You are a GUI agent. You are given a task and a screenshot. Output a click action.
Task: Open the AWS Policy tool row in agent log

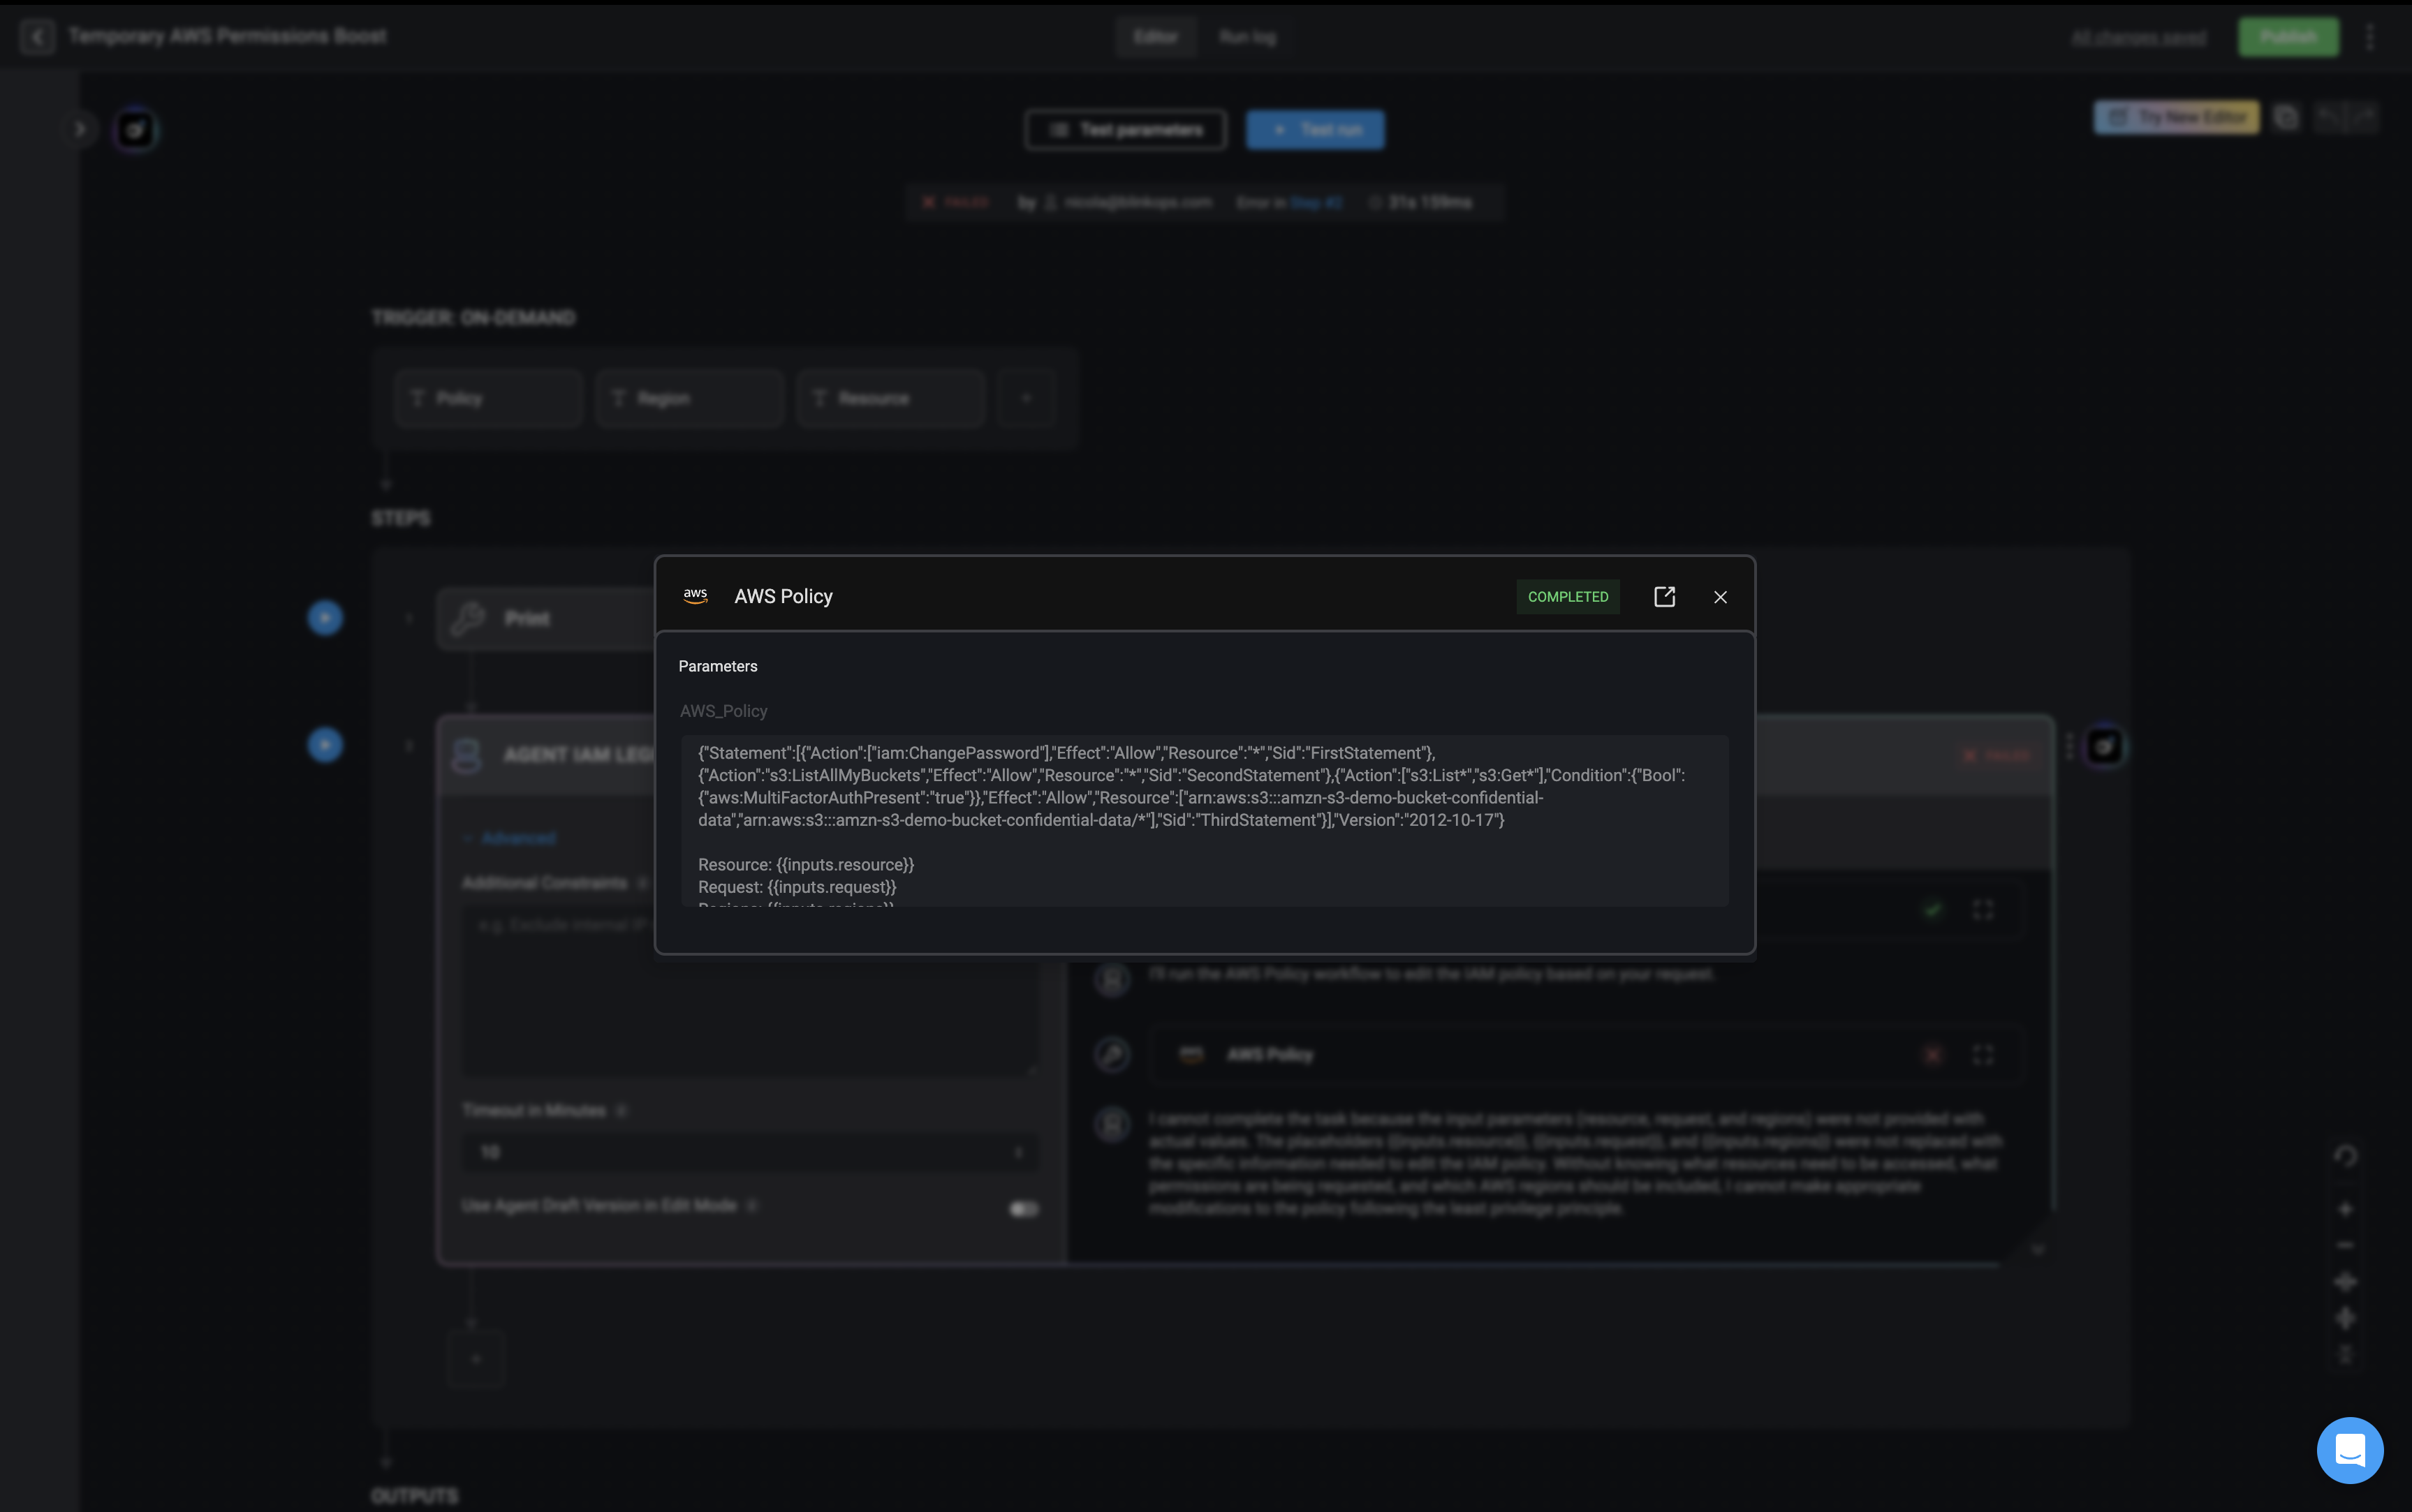pos(1586,1055)
